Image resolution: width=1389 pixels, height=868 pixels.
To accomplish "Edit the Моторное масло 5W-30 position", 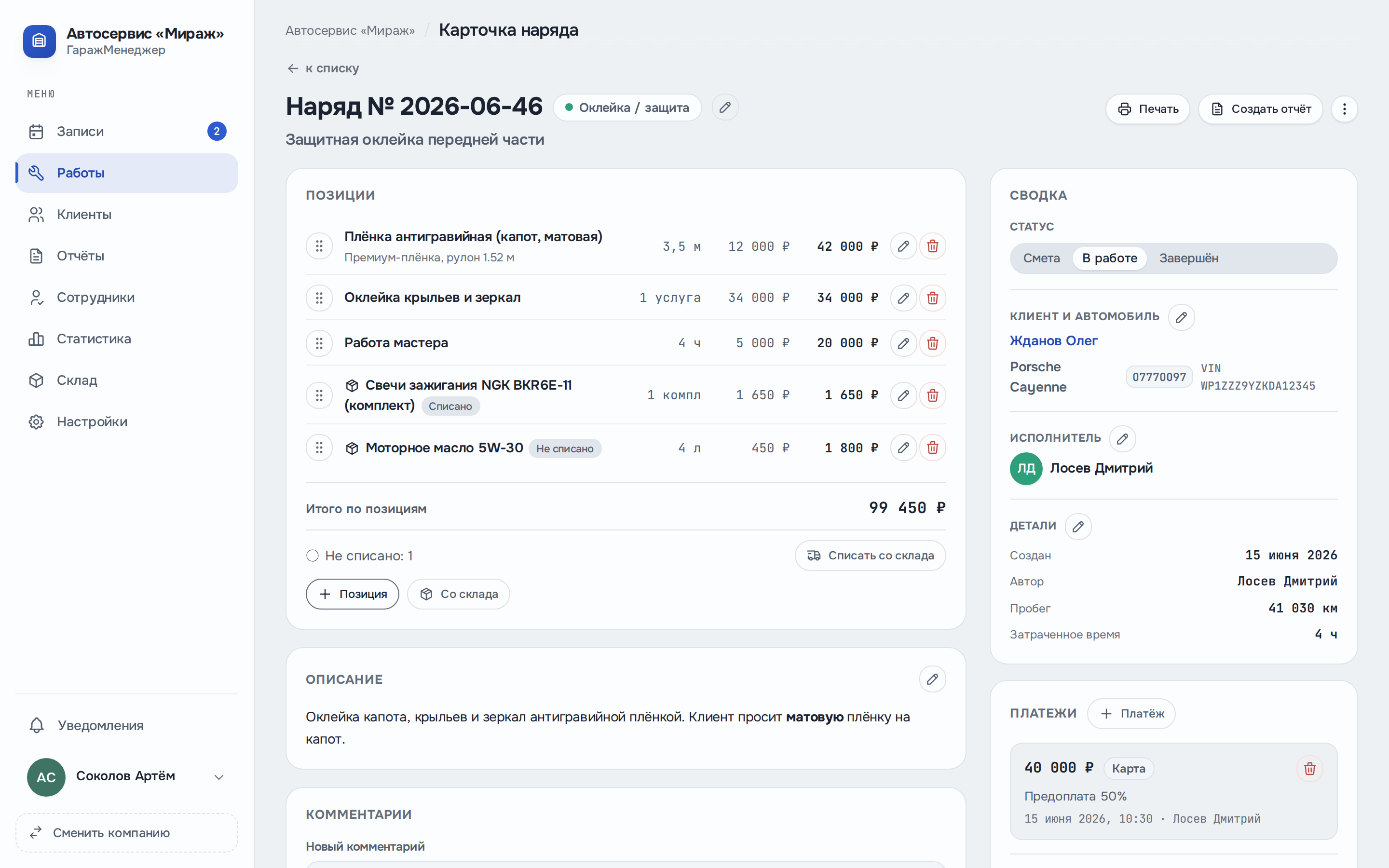I will click(x=903, y=448).
